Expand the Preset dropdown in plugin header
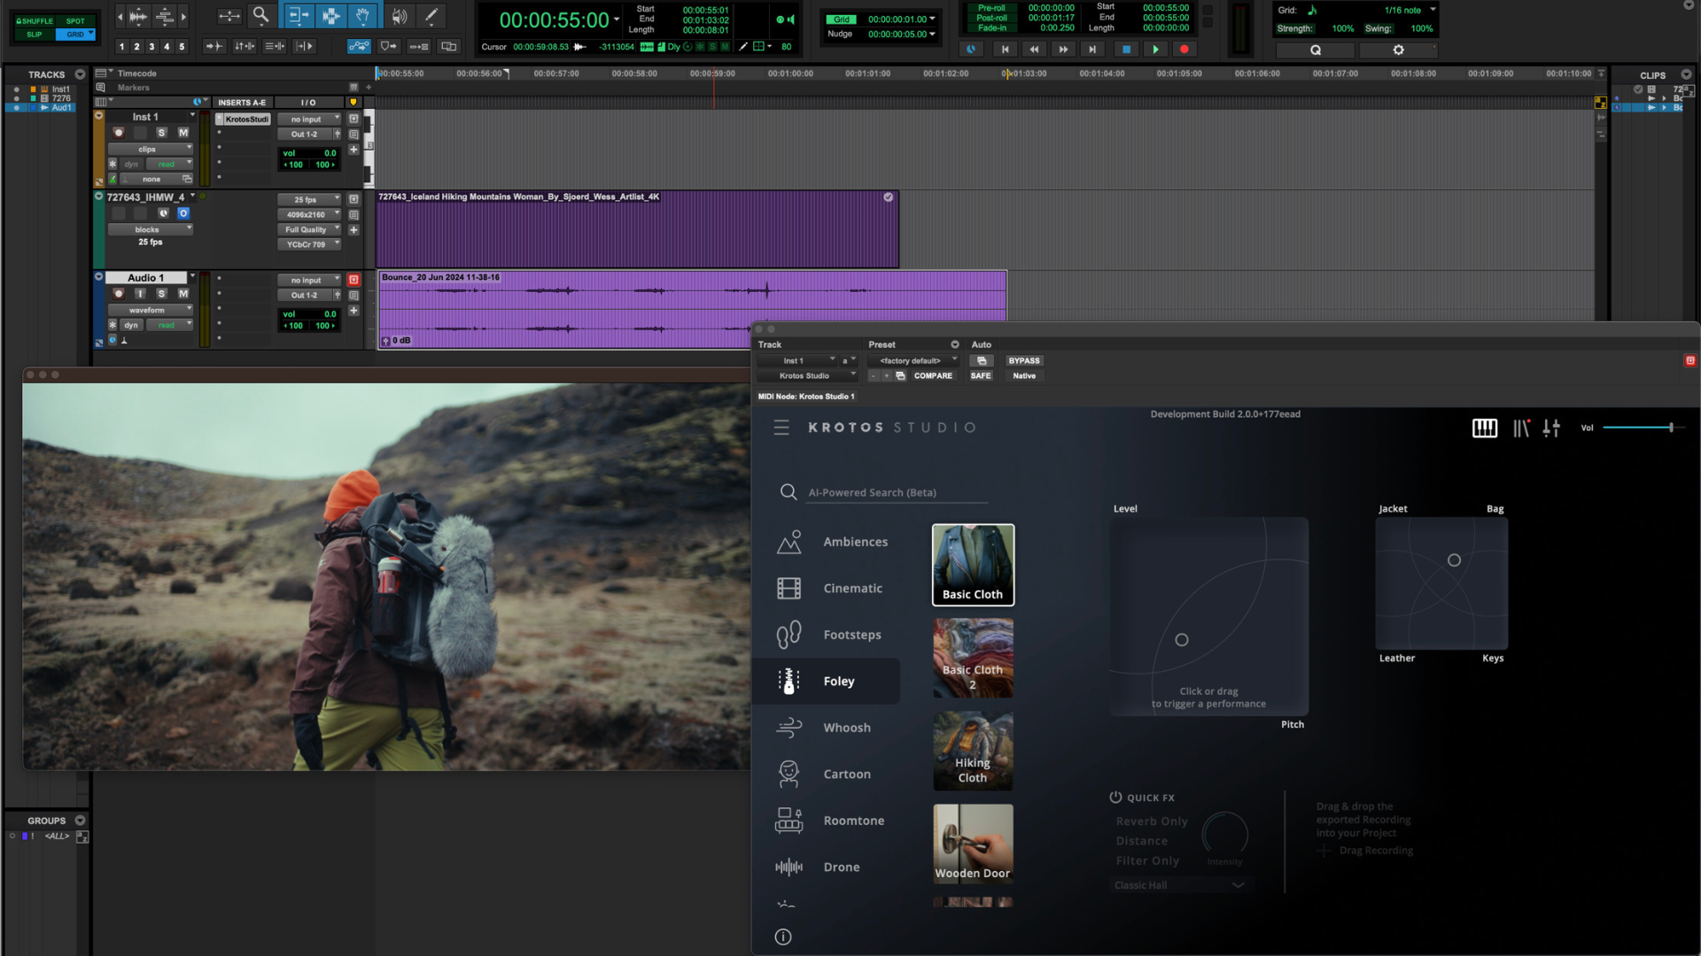This screenshot has height=956, width=1701. 916,359
